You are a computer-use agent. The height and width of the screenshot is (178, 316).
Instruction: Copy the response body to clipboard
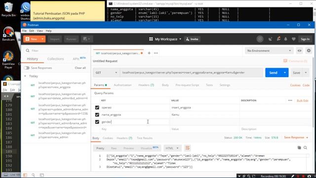point(299,148)
